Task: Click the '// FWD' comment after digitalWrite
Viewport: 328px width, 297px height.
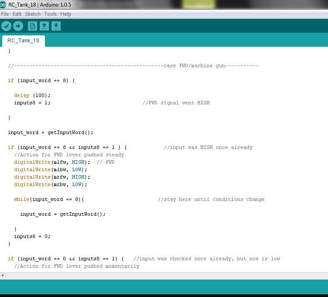Action: 106,162
